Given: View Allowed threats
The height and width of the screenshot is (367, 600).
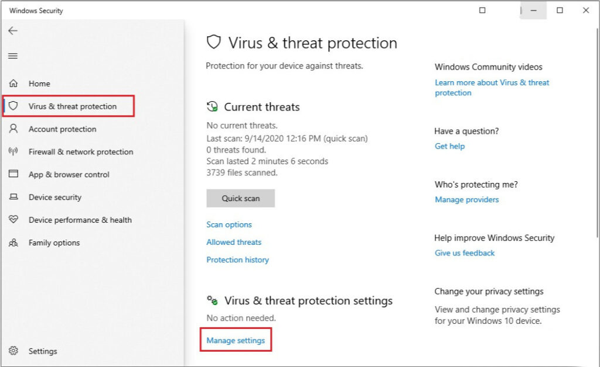Looking at the screenshot, I should [234, 242].
